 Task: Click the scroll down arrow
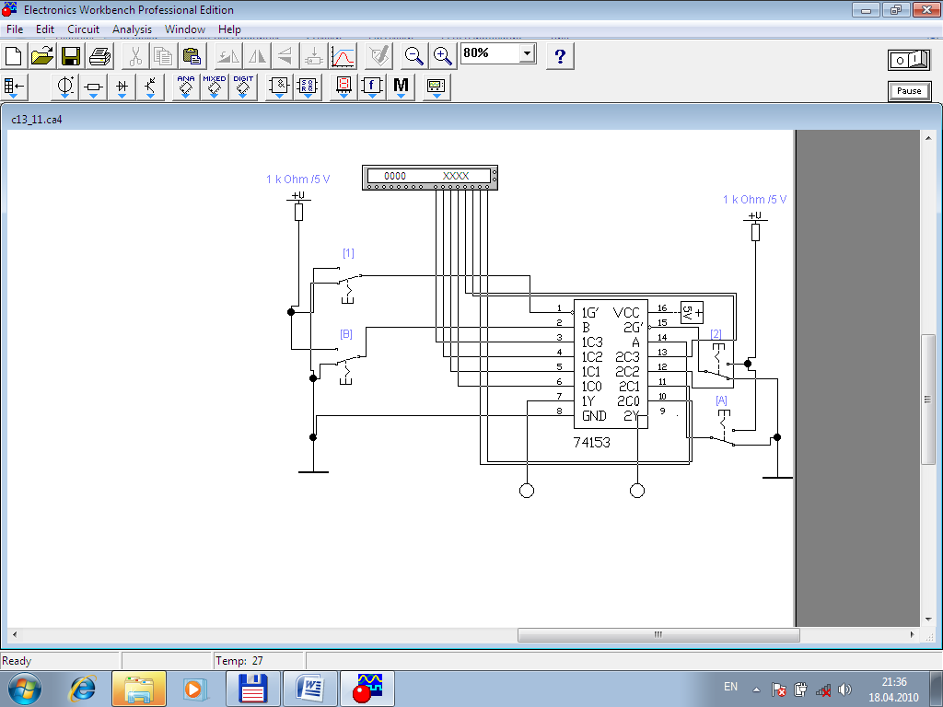click(928, 620)
